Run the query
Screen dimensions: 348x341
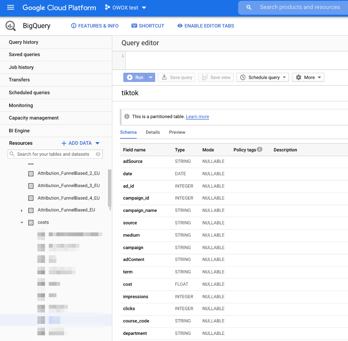[135, 77]
